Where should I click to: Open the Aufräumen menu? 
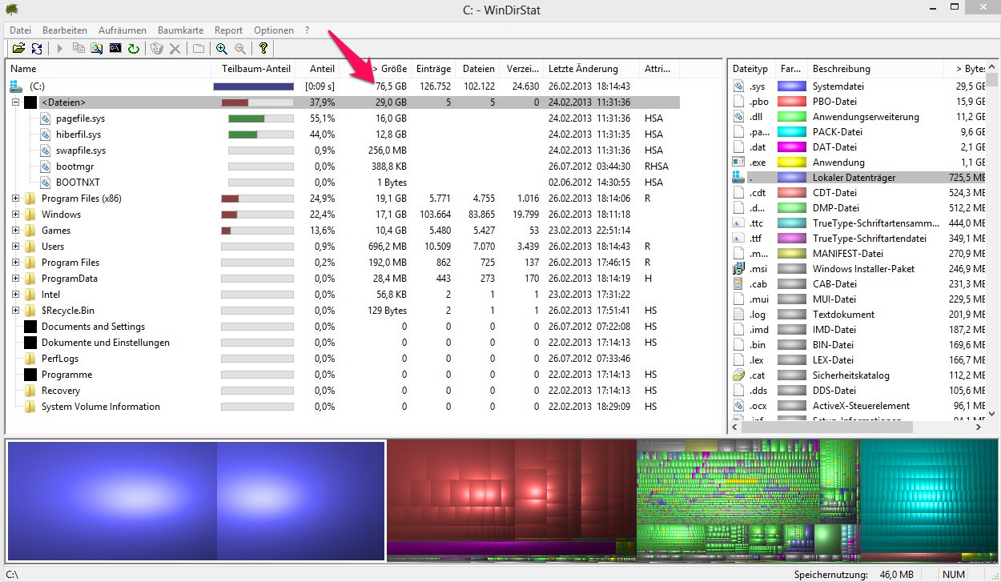click(x=123, y=30)
